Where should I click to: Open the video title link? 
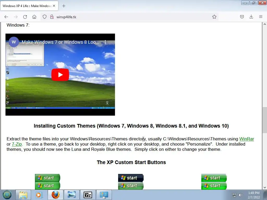[60, 42]
